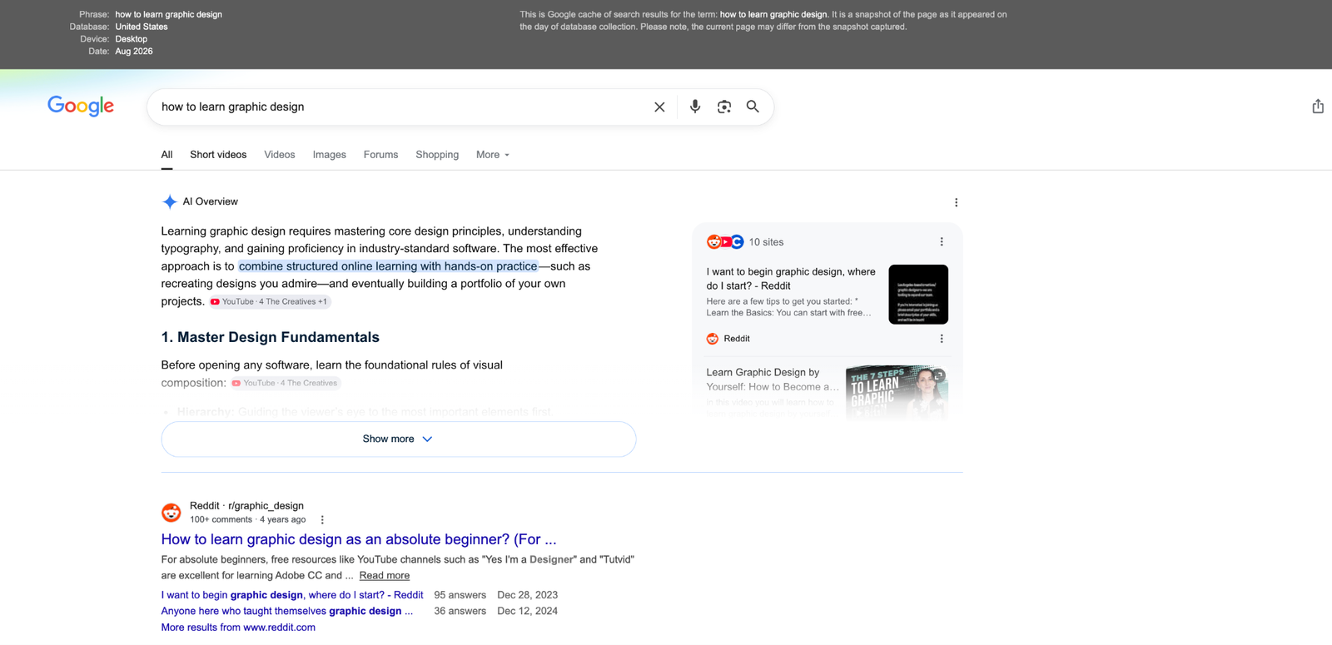Click the Reddit favicon beside r/graphic_design

(171, 512)
